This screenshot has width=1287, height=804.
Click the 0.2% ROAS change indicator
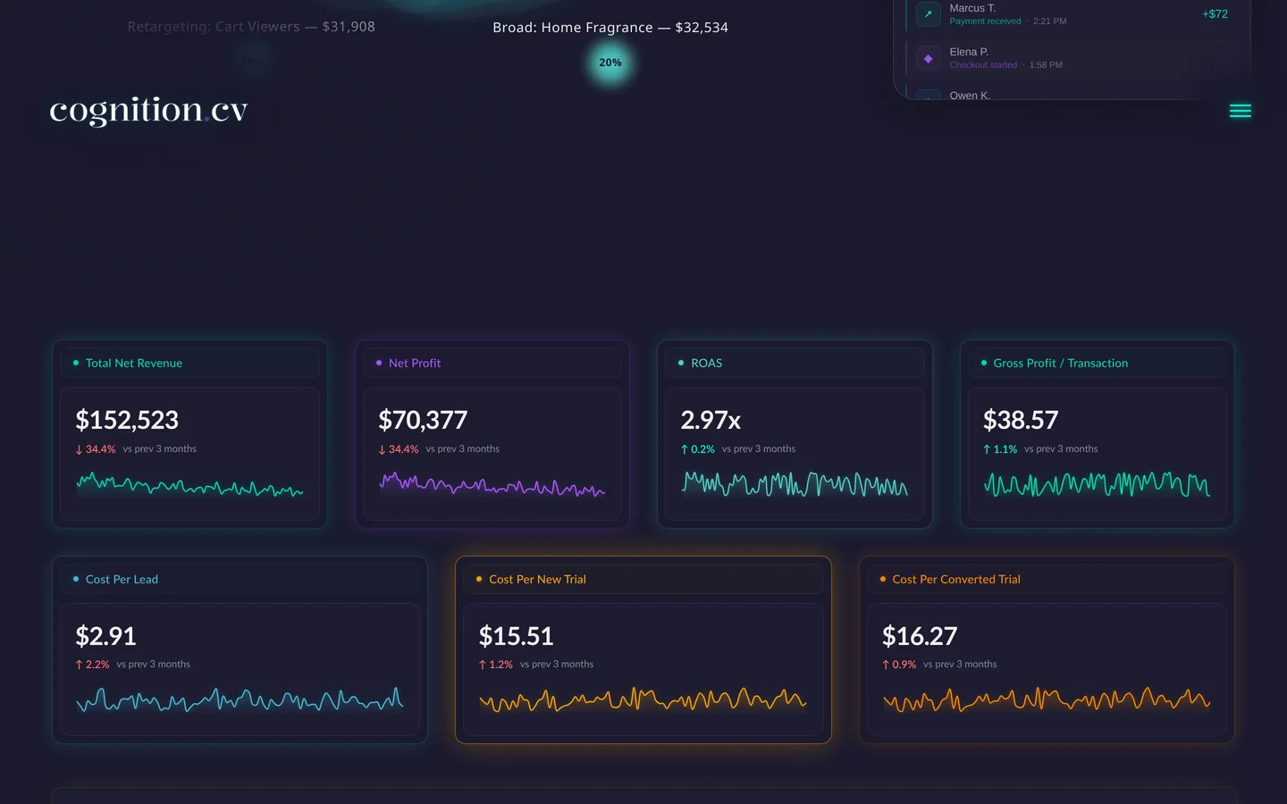click(698, 449)
